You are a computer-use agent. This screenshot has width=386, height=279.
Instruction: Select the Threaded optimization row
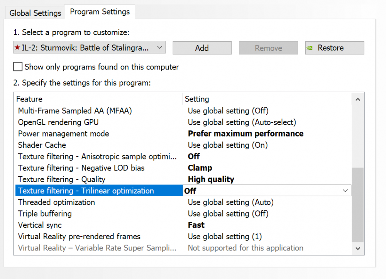56,202
